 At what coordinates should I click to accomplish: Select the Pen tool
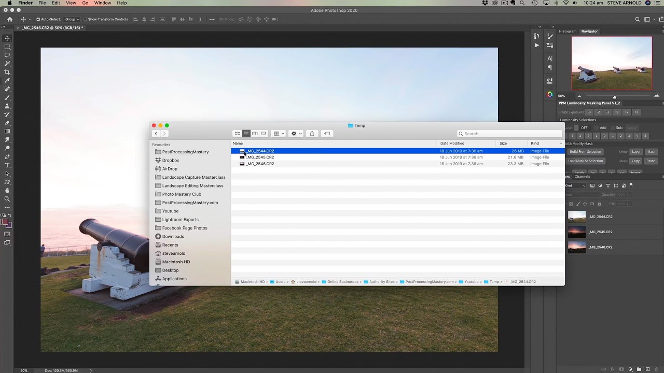(x=7, y=156)
